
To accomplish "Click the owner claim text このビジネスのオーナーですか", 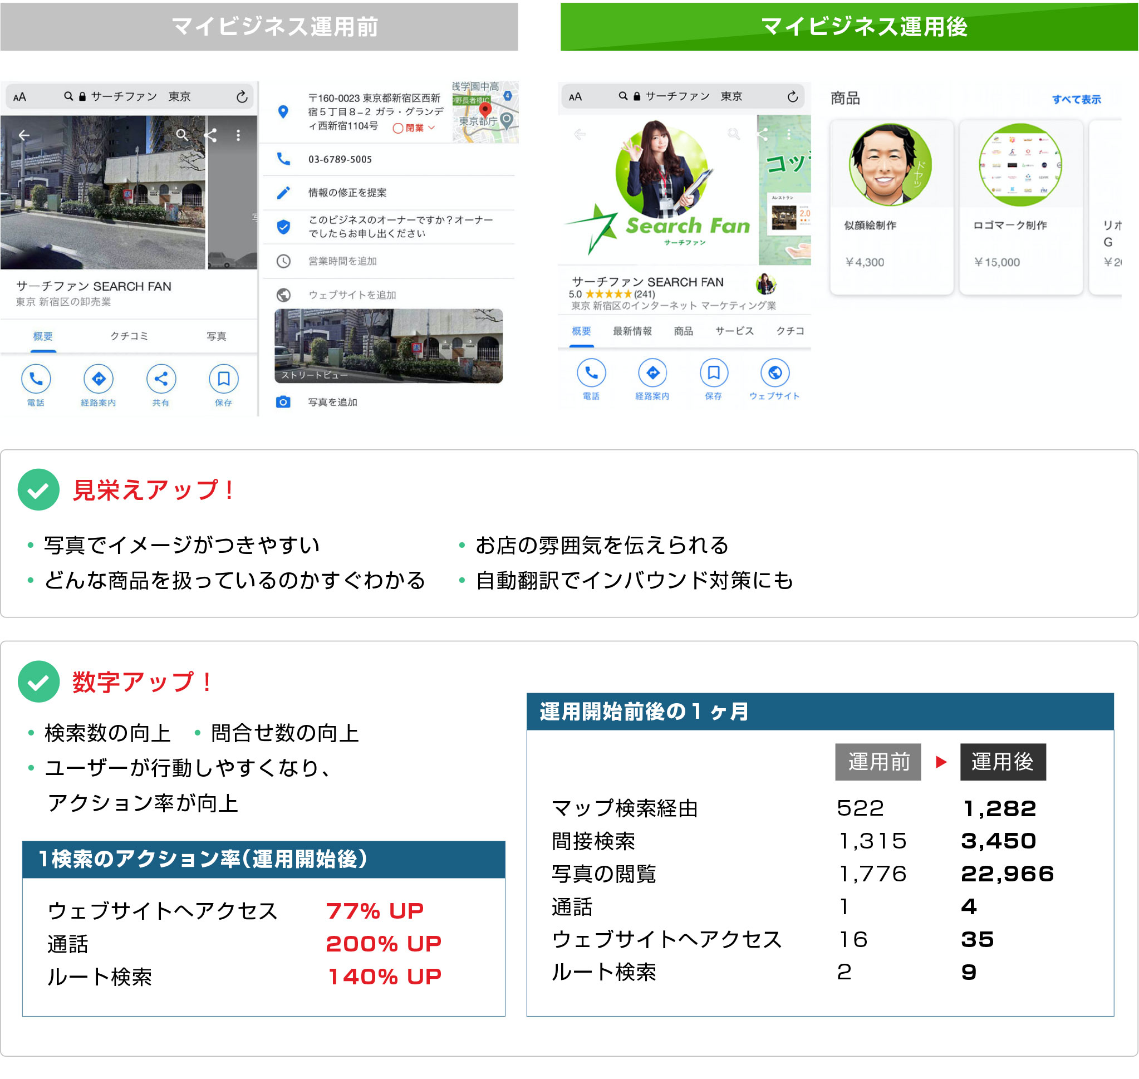I will (400, 227).
